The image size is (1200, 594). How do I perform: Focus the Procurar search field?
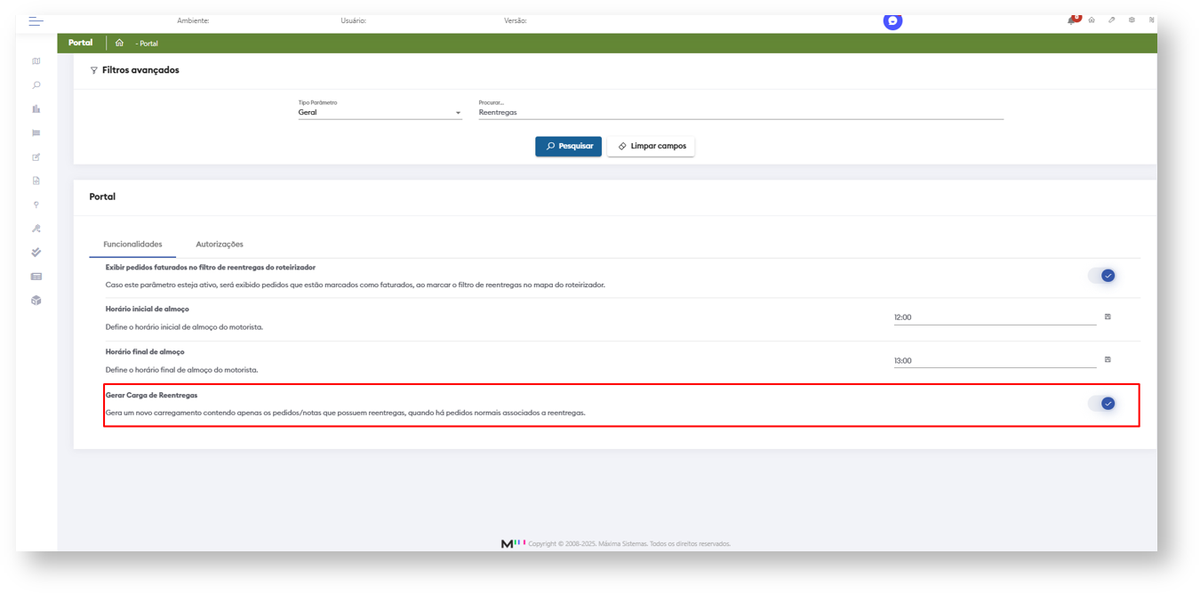(740, 112)
